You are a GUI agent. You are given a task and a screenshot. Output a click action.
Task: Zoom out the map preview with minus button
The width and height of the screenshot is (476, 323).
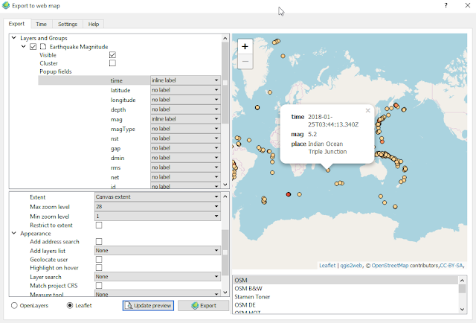tap(245, 62)
